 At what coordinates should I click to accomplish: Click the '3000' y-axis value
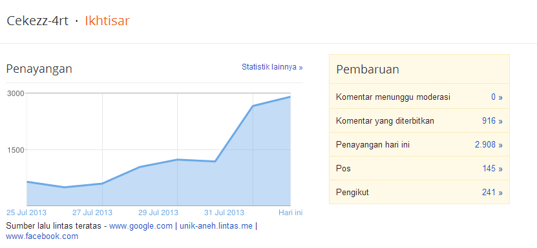tap(16, 93)
